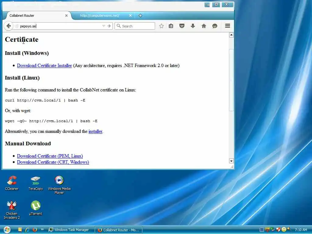Screen dimensions: 312x234
Task: Select µTorrent desktop icon
Action: click(x=36, y=208)
